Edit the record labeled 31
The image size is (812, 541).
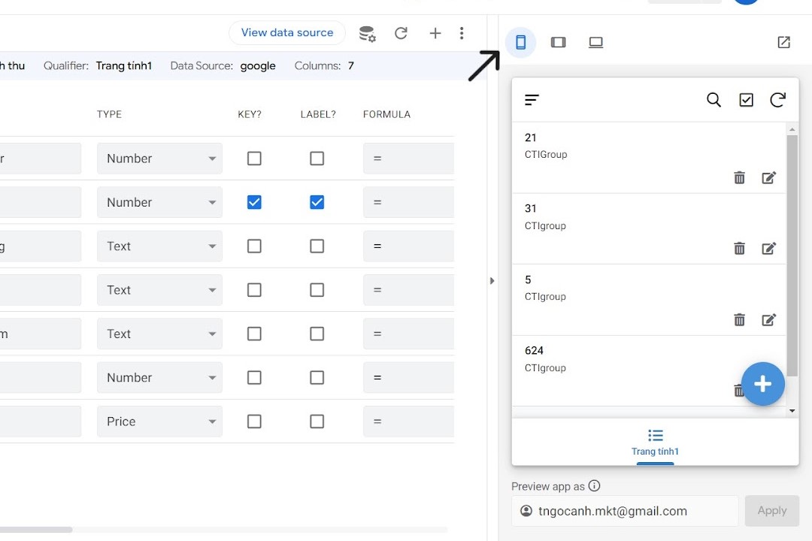click(769, 248)
